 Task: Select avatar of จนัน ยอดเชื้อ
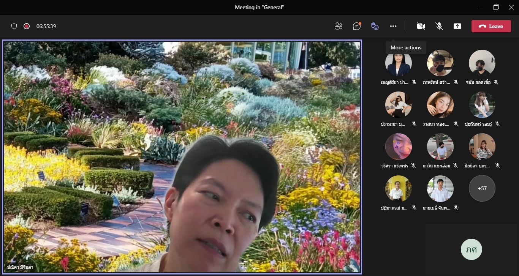click(x=482, y=63)
